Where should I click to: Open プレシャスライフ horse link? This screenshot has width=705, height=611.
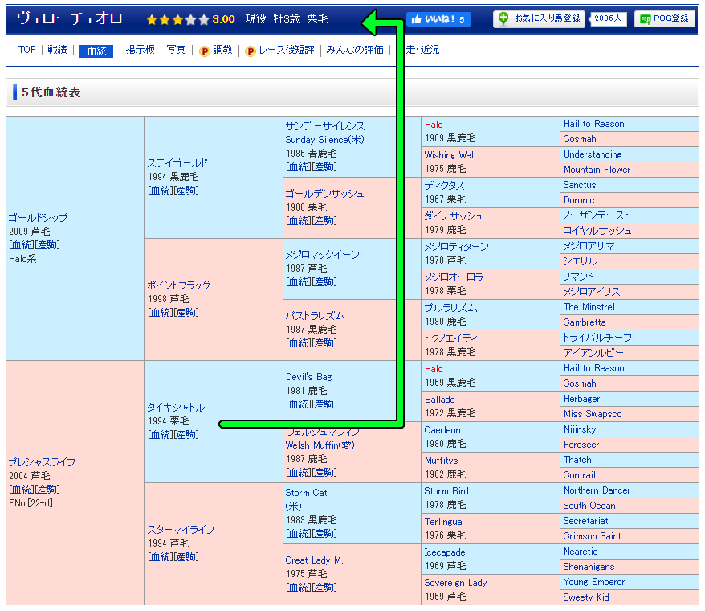(42, 462)
